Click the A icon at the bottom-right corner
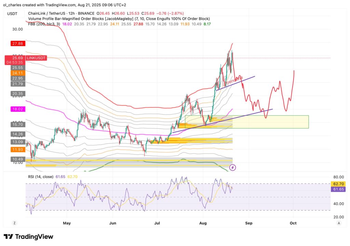The height and width of the screenshot is (246, 350). tap(339, 223)
